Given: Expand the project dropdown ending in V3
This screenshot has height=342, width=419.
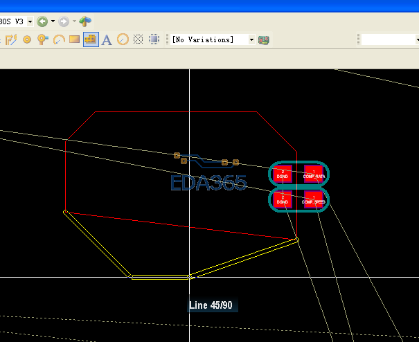Looking at the screenshot, I should coord(30,21).
